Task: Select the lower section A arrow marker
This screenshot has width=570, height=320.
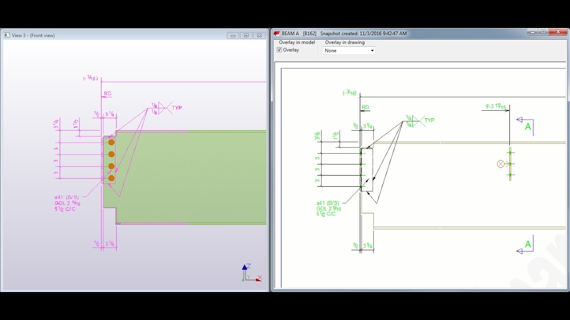Action: pyautogui.click(x=525, y=245)
